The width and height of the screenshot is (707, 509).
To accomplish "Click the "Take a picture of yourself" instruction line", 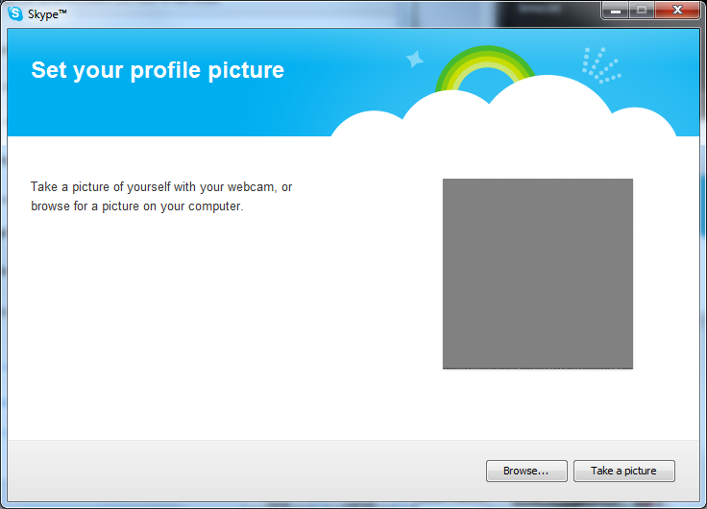I will pyautogui.click(x=160, y=187).
